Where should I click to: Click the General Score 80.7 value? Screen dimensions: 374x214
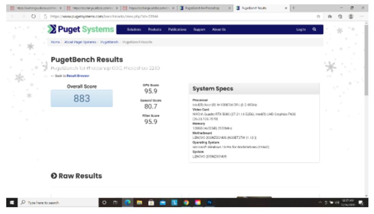tap(151, 106)
